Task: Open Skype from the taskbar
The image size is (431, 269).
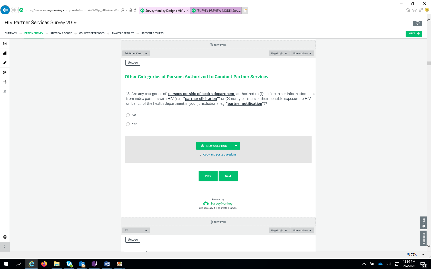Action: tap(69, 264)
